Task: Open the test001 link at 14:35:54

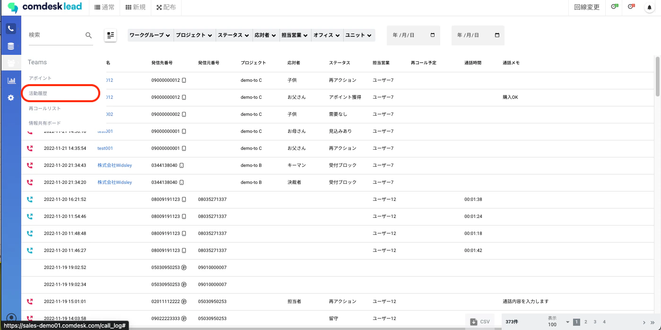Action: pos(105,148)
